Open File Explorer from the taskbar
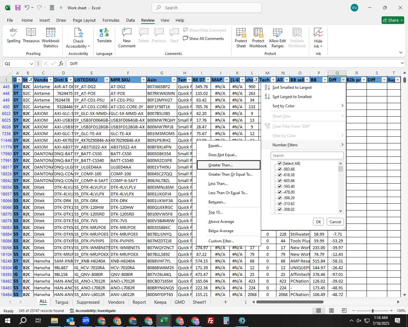This screenshot has width=408, height=327. [54, 321]
